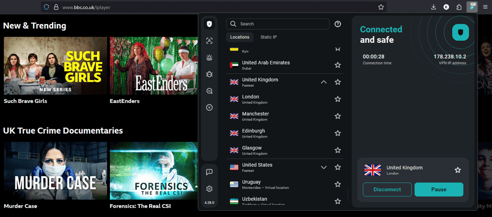
Task: Open the K account icon in toolbar
Action: [446, 7]
